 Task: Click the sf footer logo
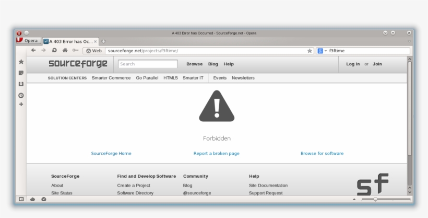(x=373, y=184)
